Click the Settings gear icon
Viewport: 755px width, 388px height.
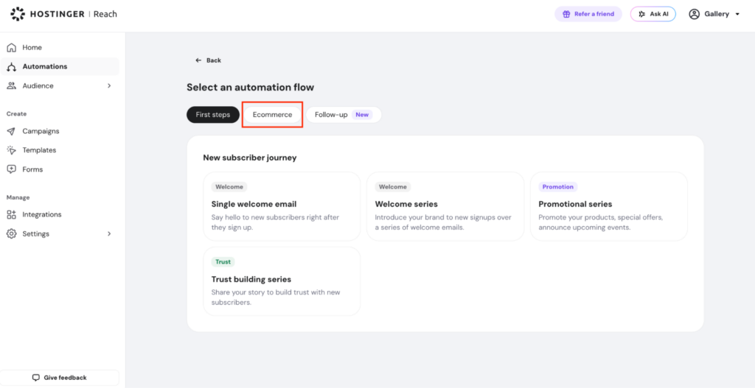[x=12, y=234]
